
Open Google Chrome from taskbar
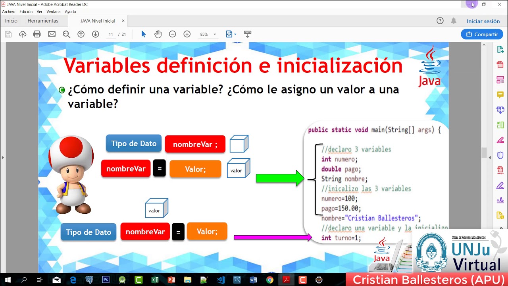coord(269,280)
